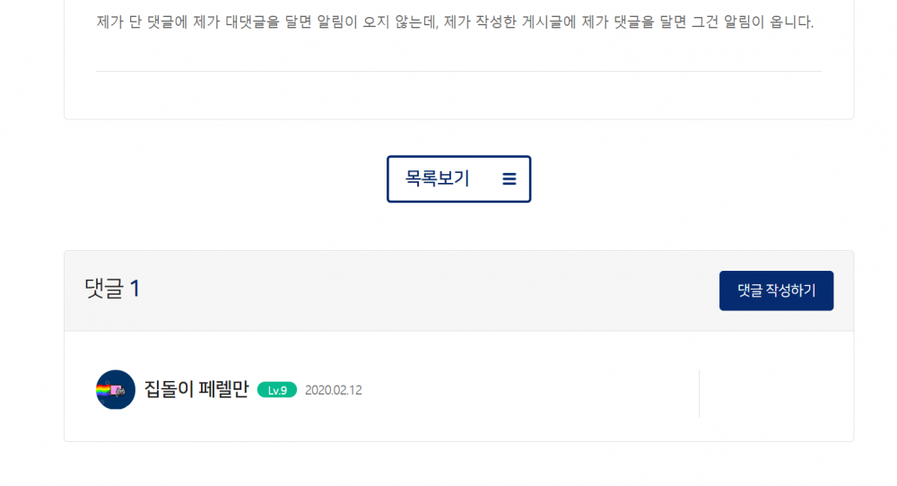Click the vertical divider in the comment row
This screenshot has width=897, height=486.
699,394
